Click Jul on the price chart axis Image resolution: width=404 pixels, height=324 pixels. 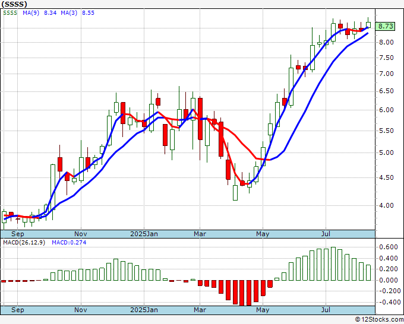(326, 234)
